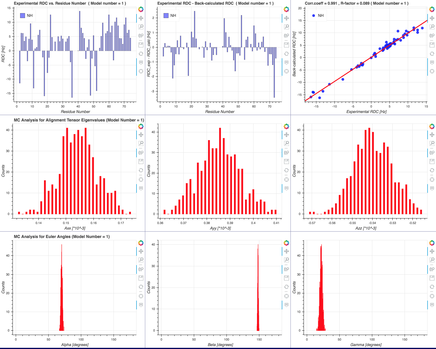Enable Wheel Zoom on the Alpha angle histogram
This screenshot has height=349, width=436.
pyautogui.click(x=141, y=269)
